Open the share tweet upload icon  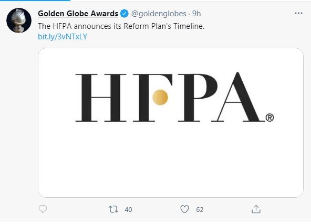pos(256,209)
